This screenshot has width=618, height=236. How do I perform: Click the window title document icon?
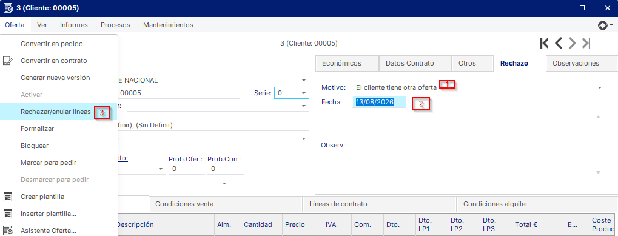coord(8,8)
